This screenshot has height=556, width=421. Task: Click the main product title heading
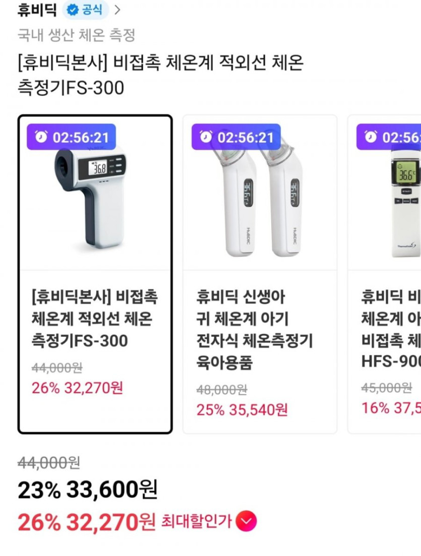point(160,76)
